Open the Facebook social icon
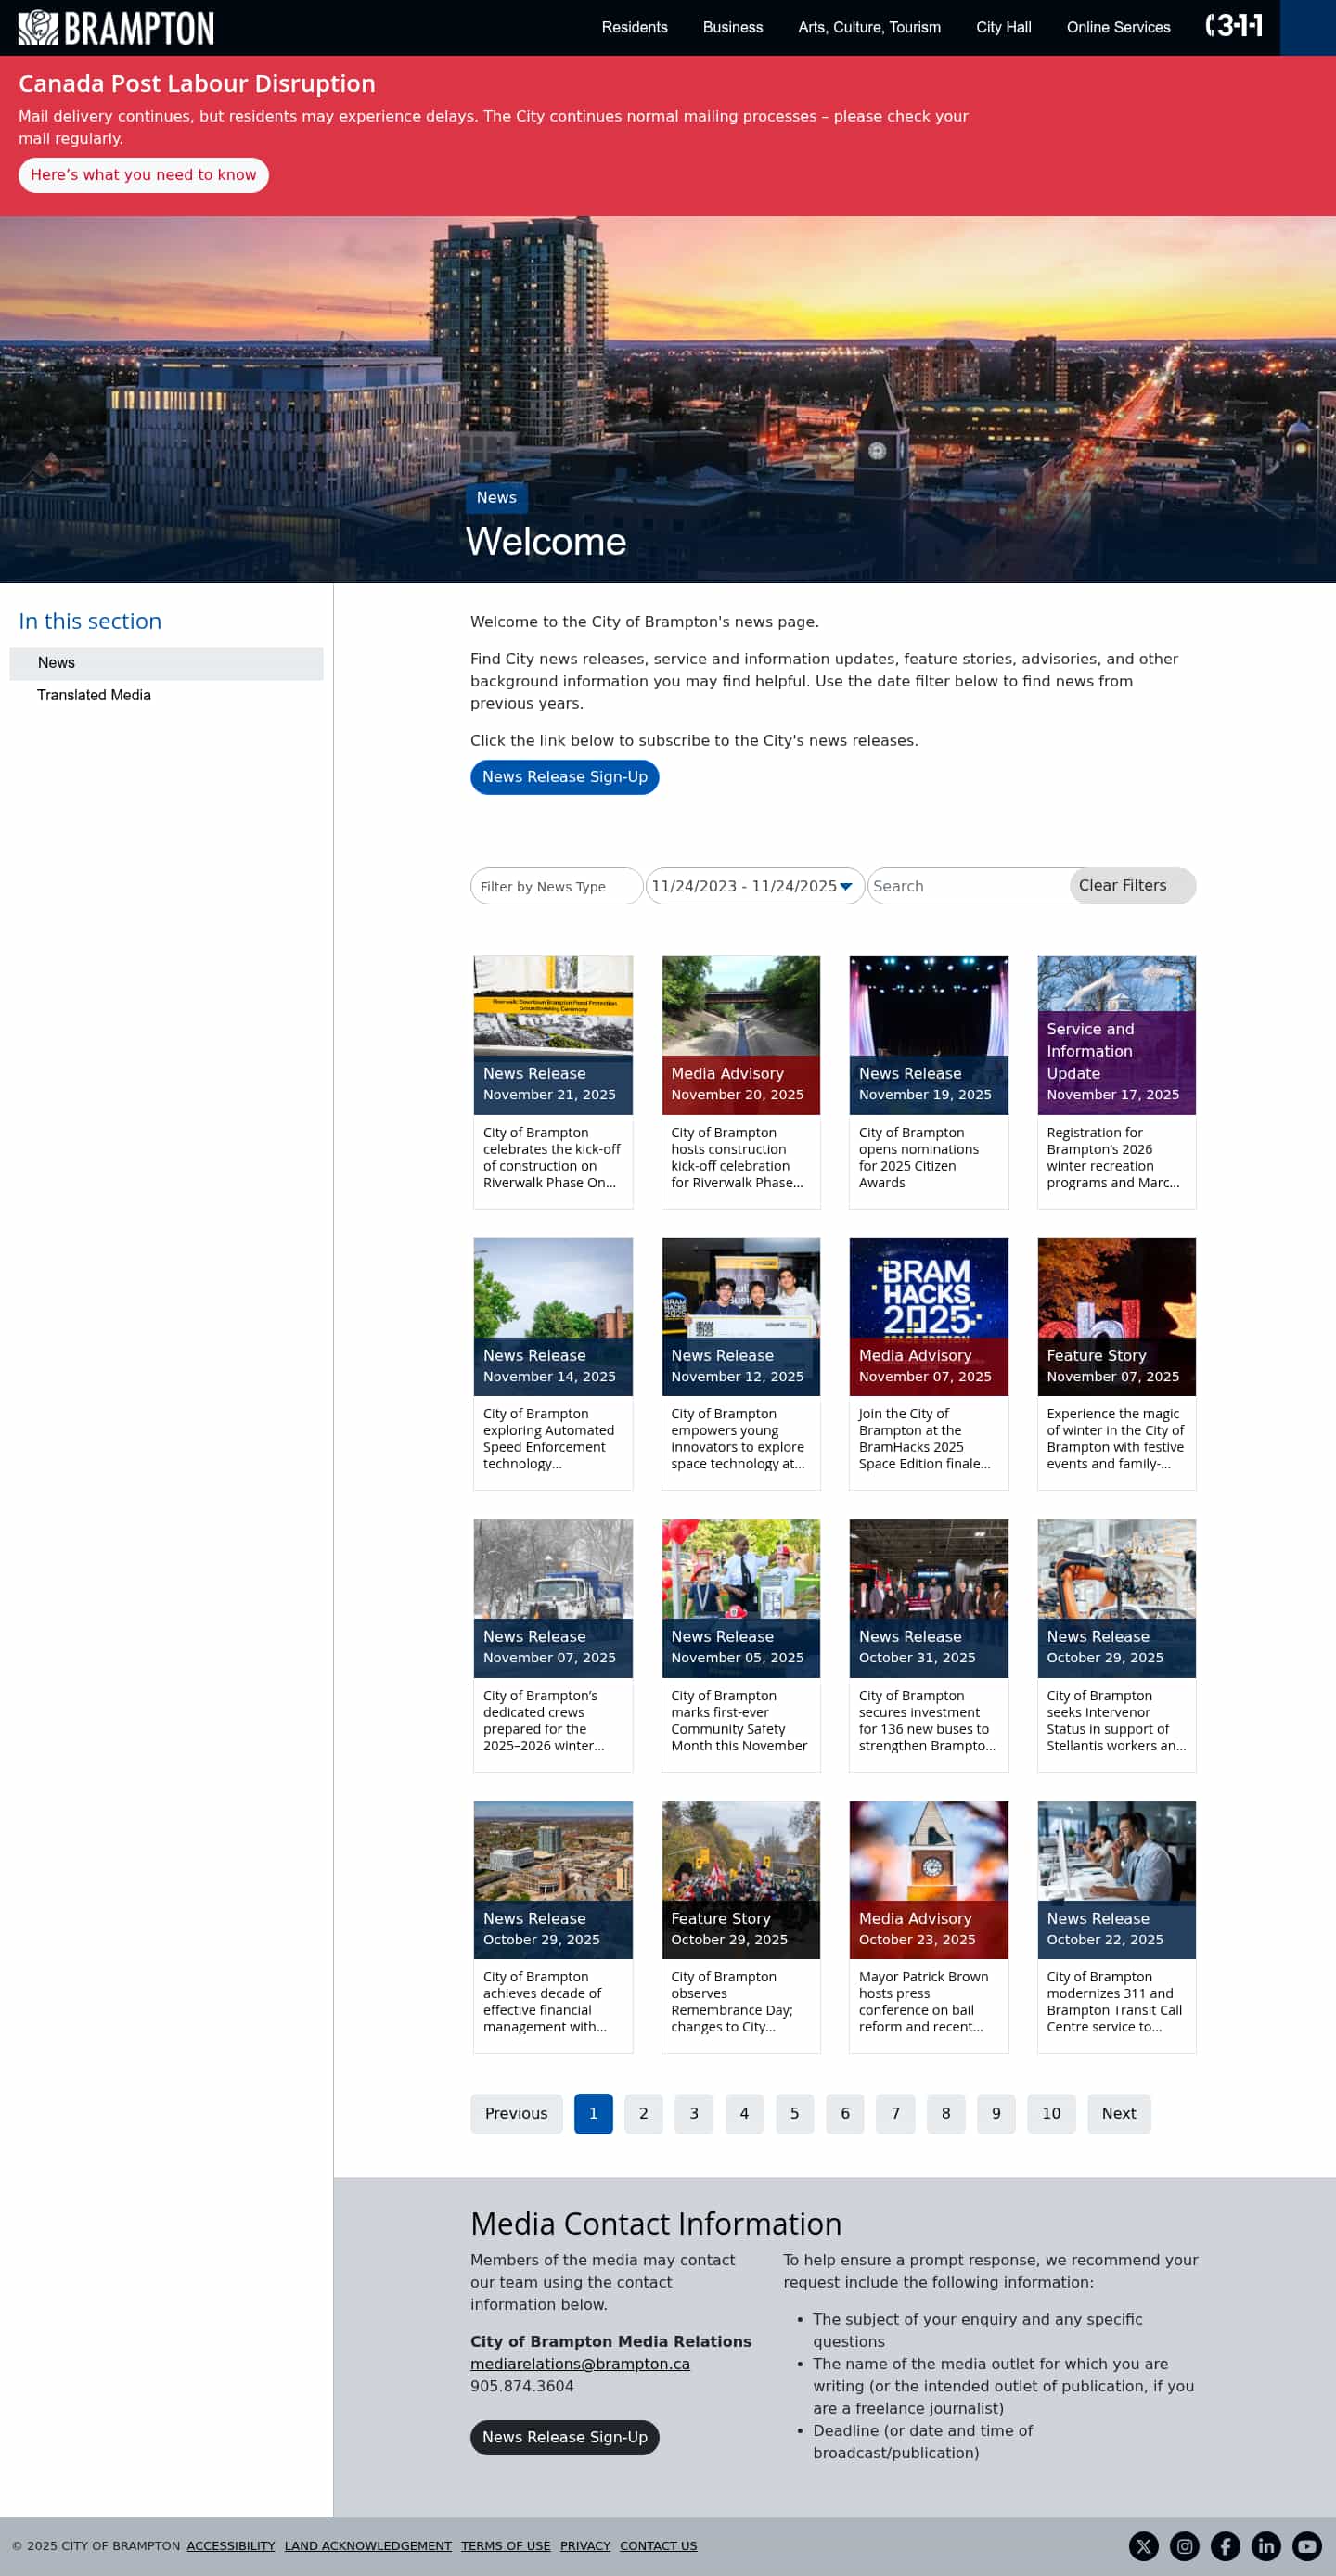The height and width of the screenshot is (2576, 1336). [x=1225, y=2545]
